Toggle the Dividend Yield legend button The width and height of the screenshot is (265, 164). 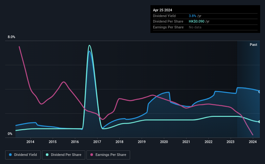pos(23,155)
